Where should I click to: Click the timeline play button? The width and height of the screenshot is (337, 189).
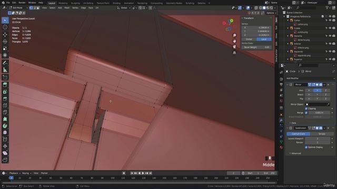[x=143, y=173]
